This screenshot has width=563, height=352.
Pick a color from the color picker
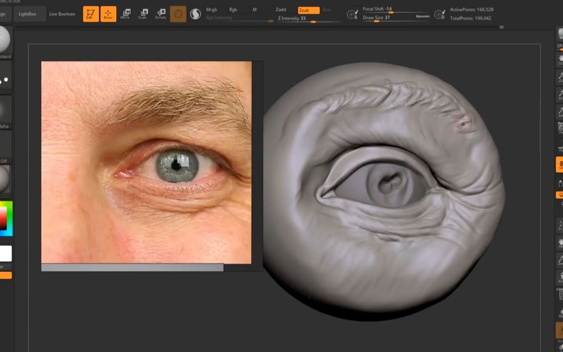click(x=6, y=219)
